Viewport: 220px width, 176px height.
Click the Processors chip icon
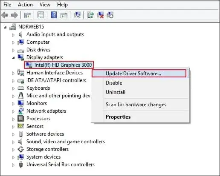(21, 119)
